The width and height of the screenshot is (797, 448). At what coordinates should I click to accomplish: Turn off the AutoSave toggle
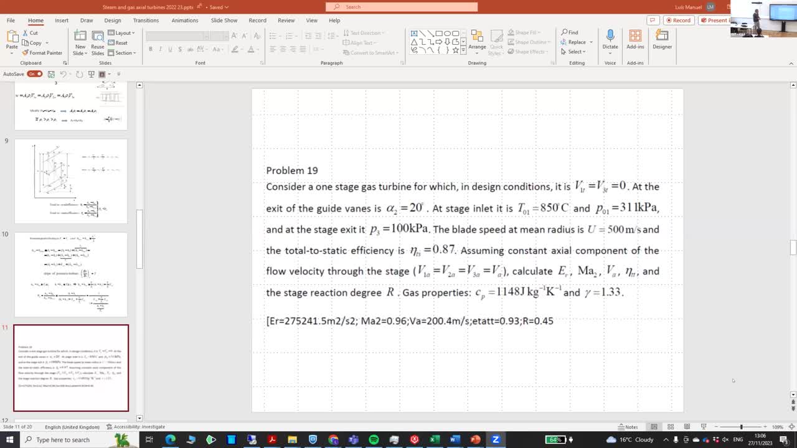pos(35,74)
